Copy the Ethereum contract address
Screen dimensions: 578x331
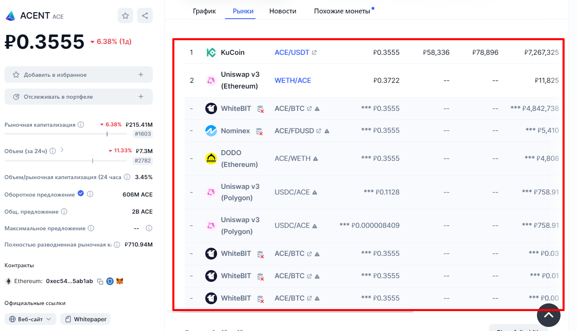(x=100, y=281)
